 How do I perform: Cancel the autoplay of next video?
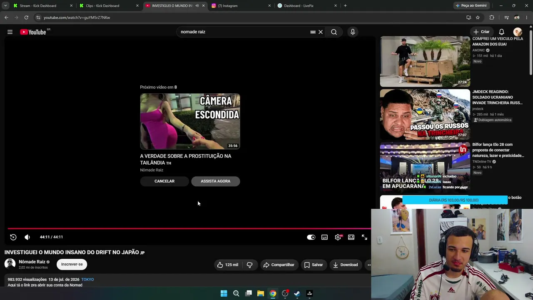(x=164, y=181)
